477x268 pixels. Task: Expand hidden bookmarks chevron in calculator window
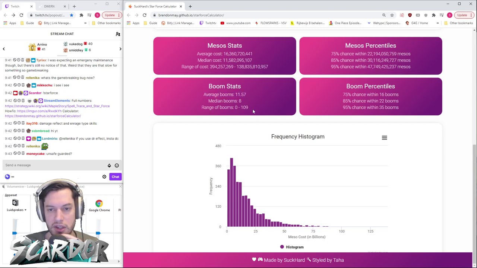pos(437,23)
